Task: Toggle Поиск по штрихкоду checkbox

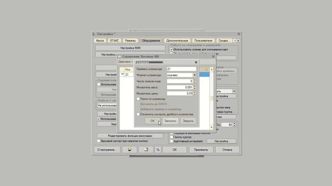Action: pyautogui.click(x=138, y=99)
